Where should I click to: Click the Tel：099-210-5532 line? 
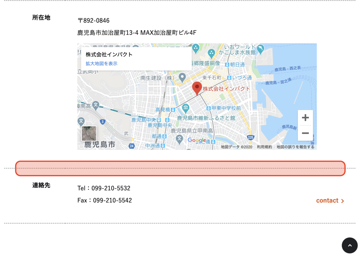pos(104,188)
